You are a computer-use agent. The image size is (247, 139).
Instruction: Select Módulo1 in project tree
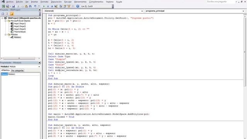click(17, 37)
